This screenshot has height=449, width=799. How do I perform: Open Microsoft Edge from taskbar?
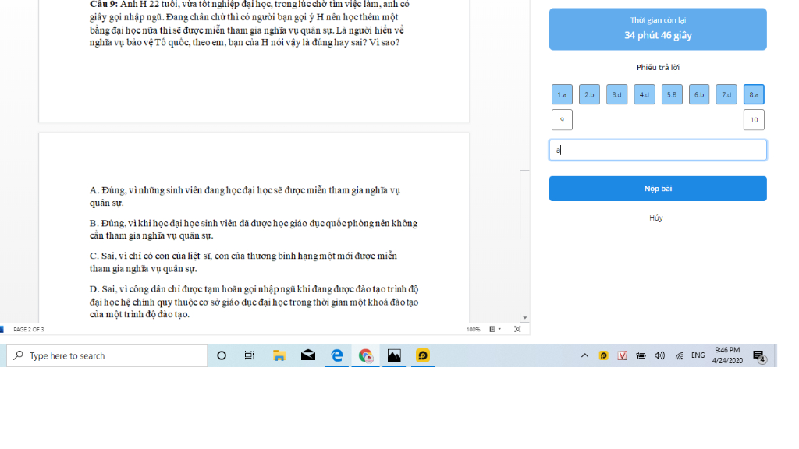pyautogui.click(x=337, y=355)
